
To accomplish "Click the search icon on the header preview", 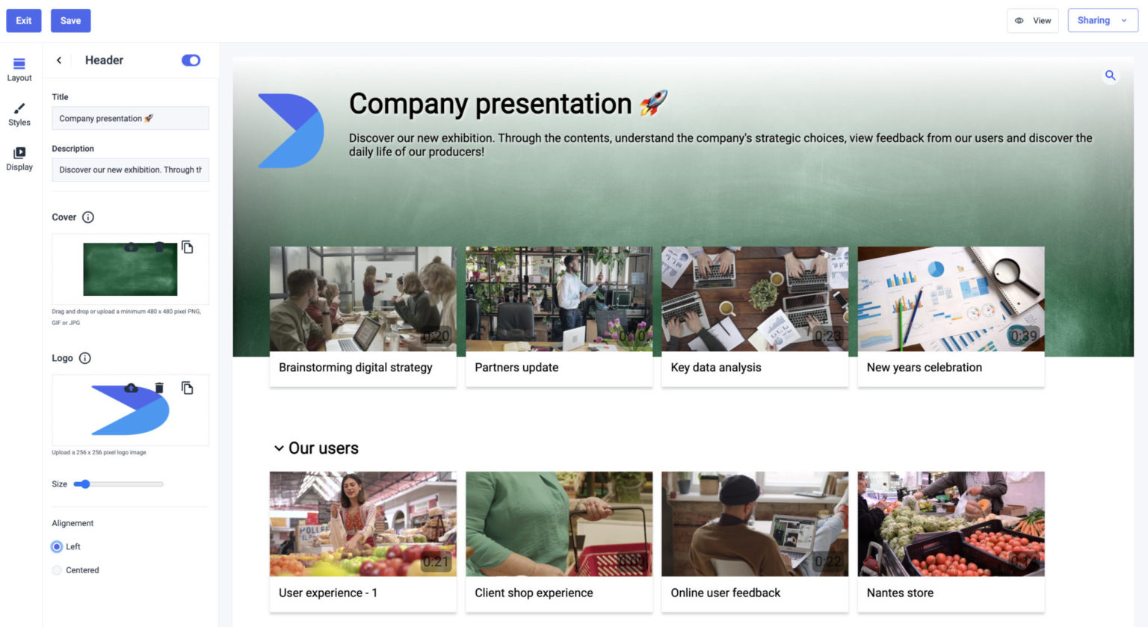I will 1110,75.
